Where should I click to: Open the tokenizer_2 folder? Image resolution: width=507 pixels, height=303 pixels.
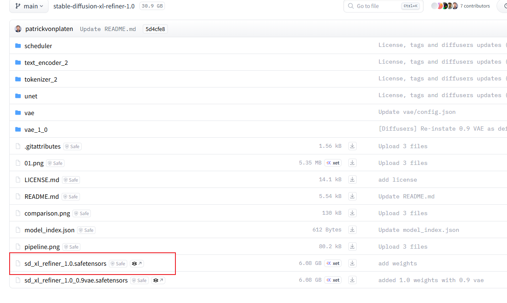pyautogui.click(x=41, y=79)
